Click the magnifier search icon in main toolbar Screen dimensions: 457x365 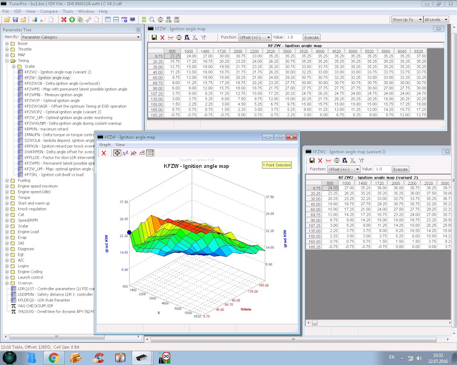click(152, 19)
